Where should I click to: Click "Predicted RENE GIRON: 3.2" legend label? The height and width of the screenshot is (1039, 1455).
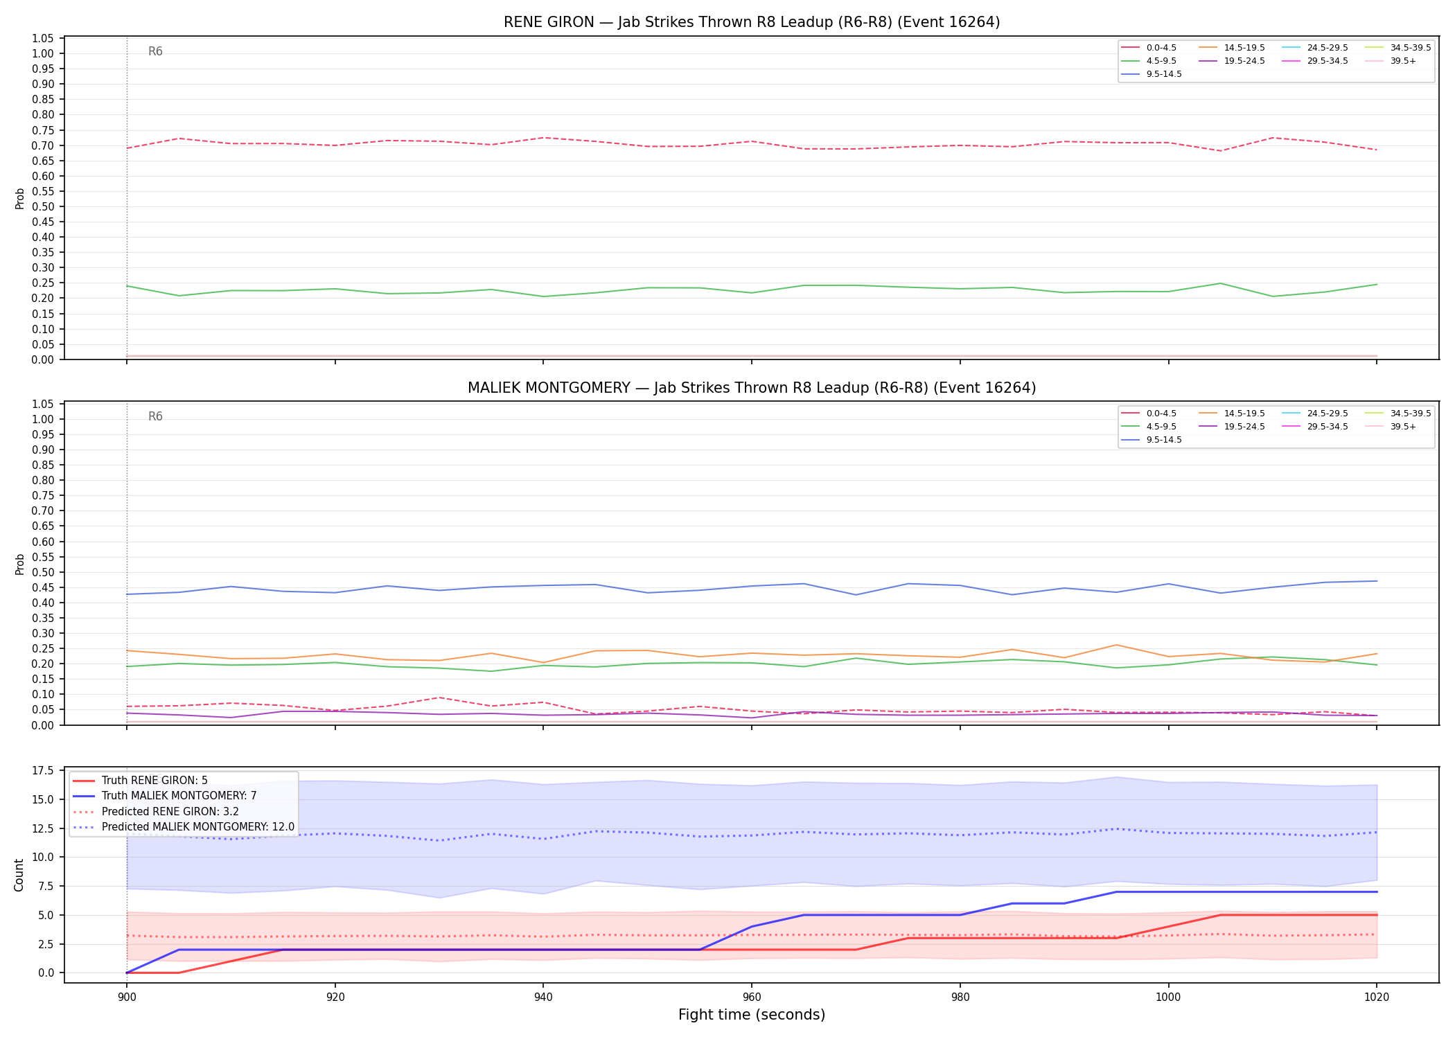[x=170, y=811]
